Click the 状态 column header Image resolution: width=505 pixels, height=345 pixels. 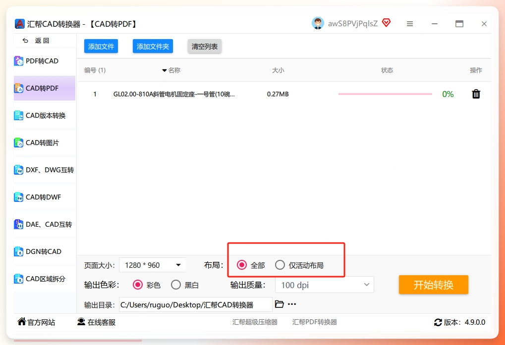[x=387, y=70]
